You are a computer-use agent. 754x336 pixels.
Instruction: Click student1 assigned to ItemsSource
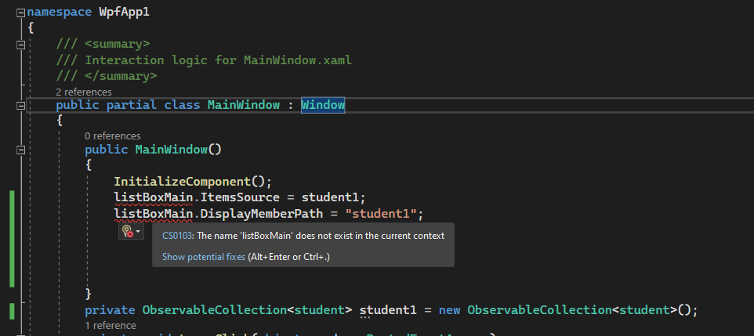point(330,197)
